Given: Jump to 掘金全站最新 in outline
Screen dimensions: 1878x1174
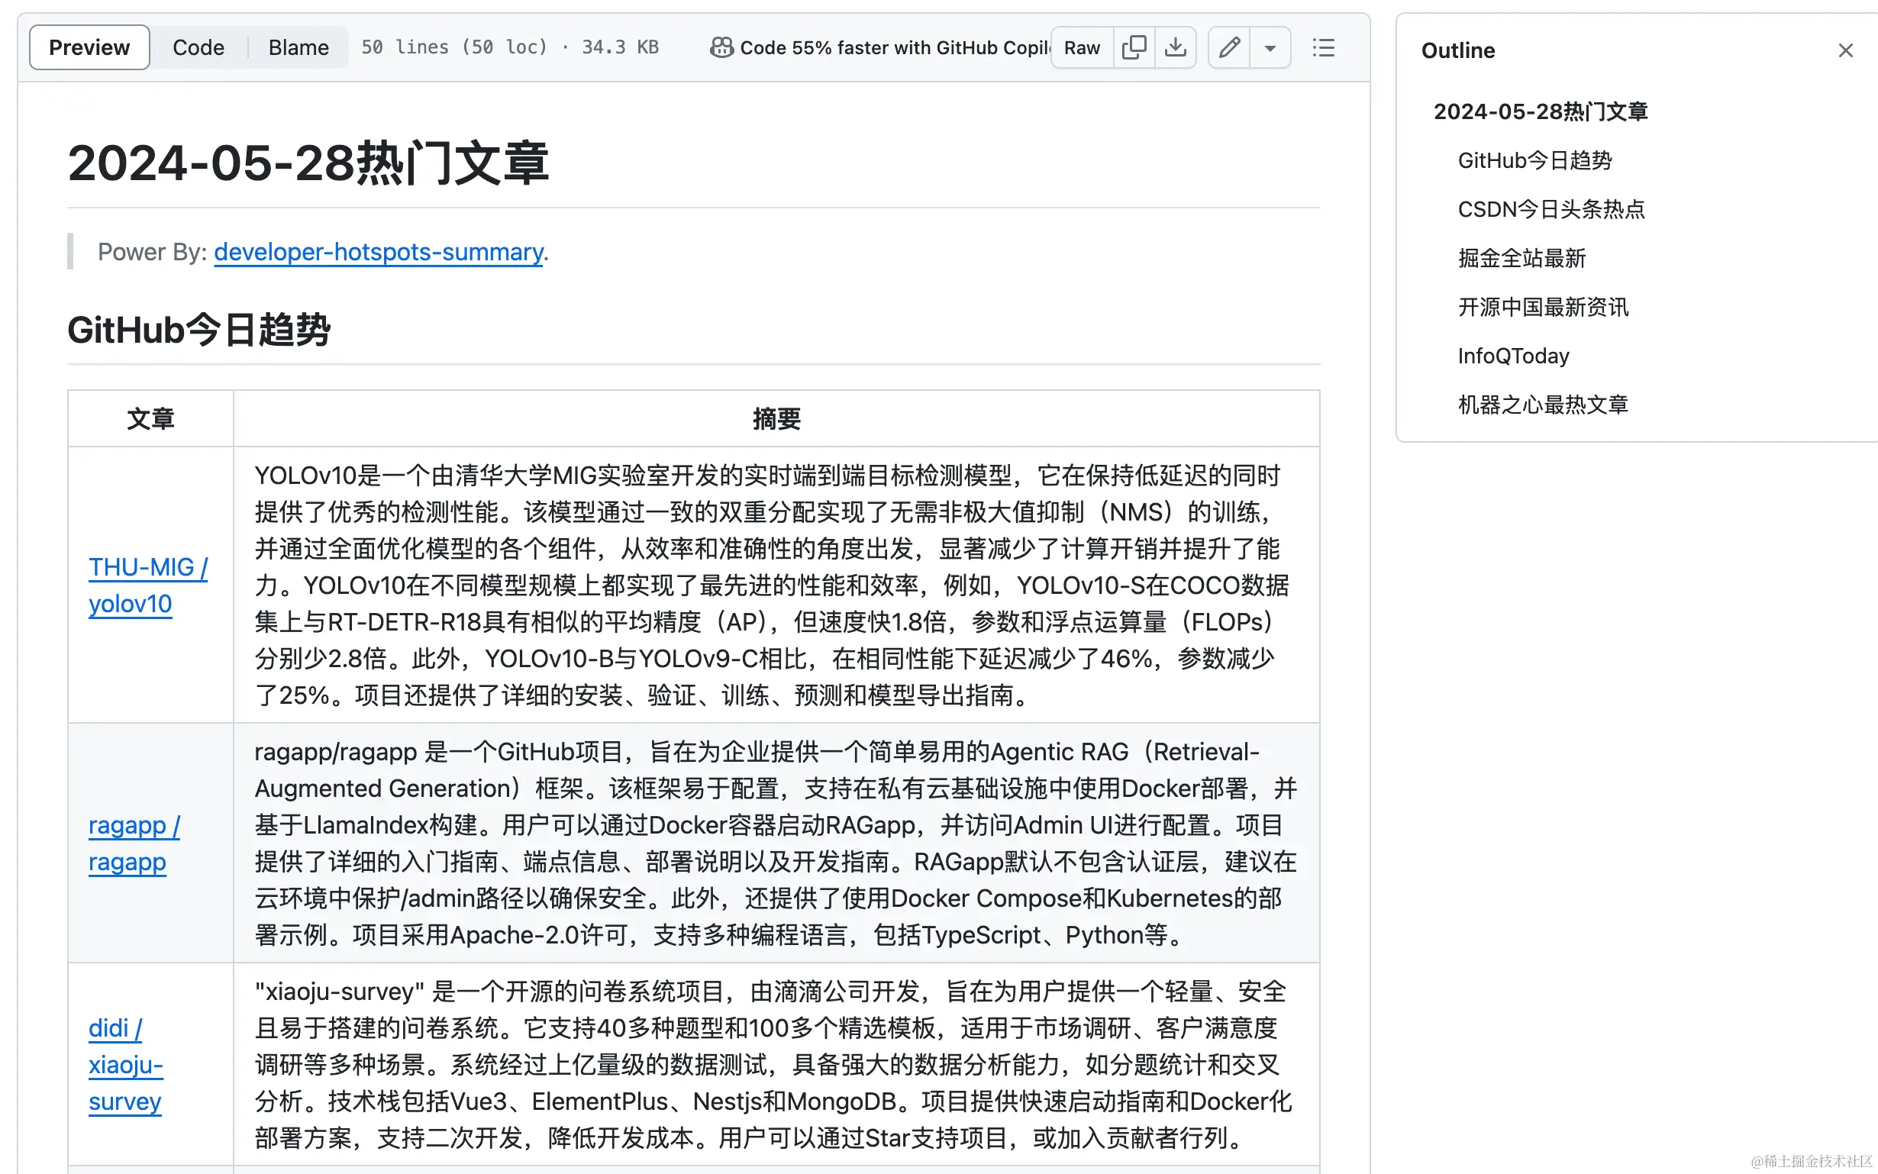Looking at the screenshot, I should 1521,259.
